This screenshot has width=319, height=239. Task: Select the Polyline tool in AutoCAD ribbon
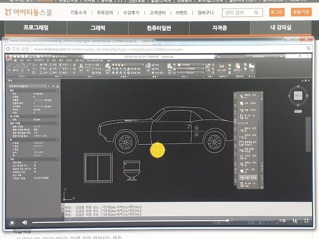(16, 66)
